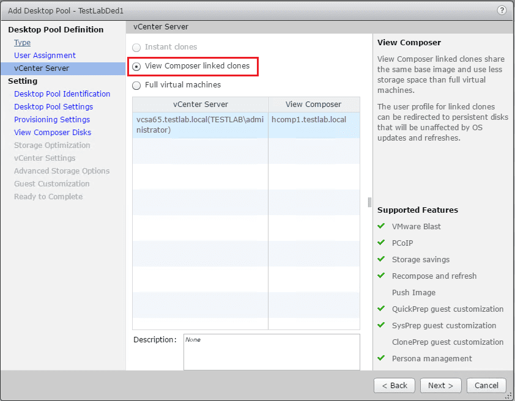Go to View Composer Disks step
Screen dimensions: 515x401
[x=53, y=132]
